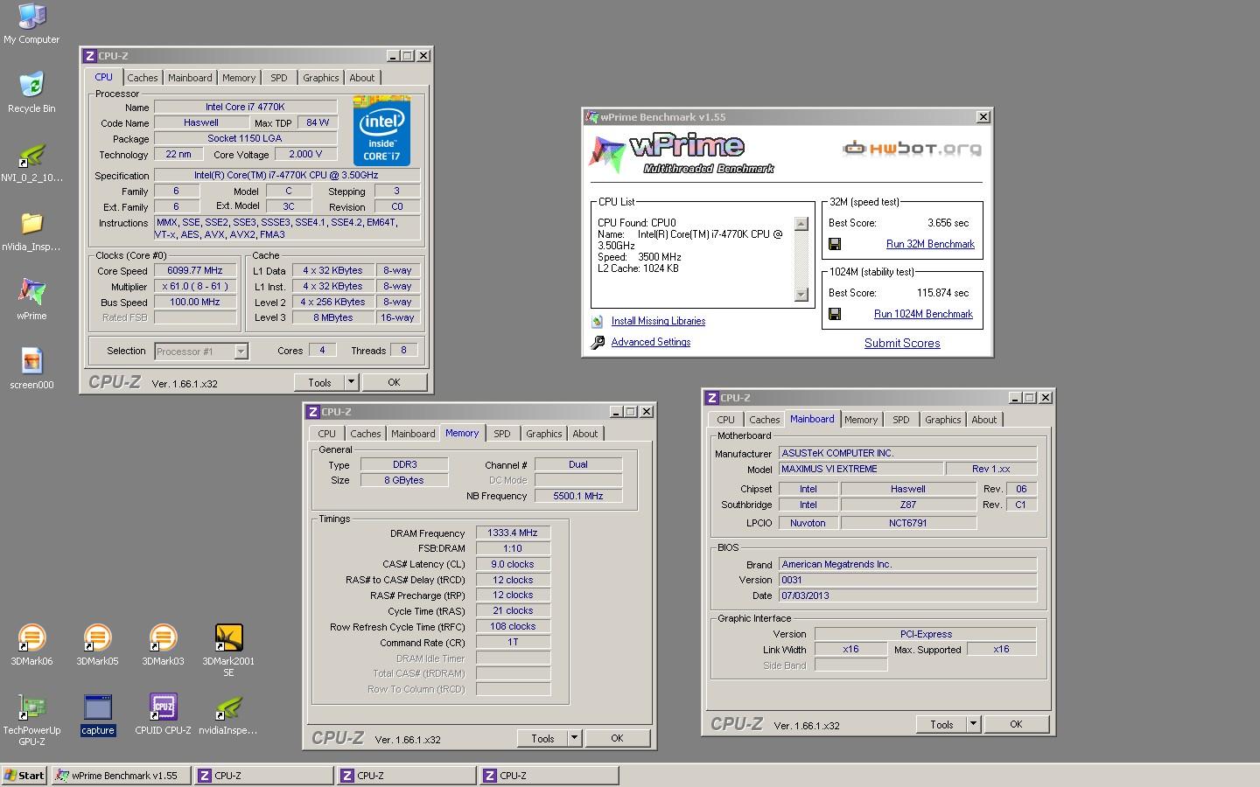Click Submit Scores link
The height and width of the screenshot is (787, 1260).
902,343
